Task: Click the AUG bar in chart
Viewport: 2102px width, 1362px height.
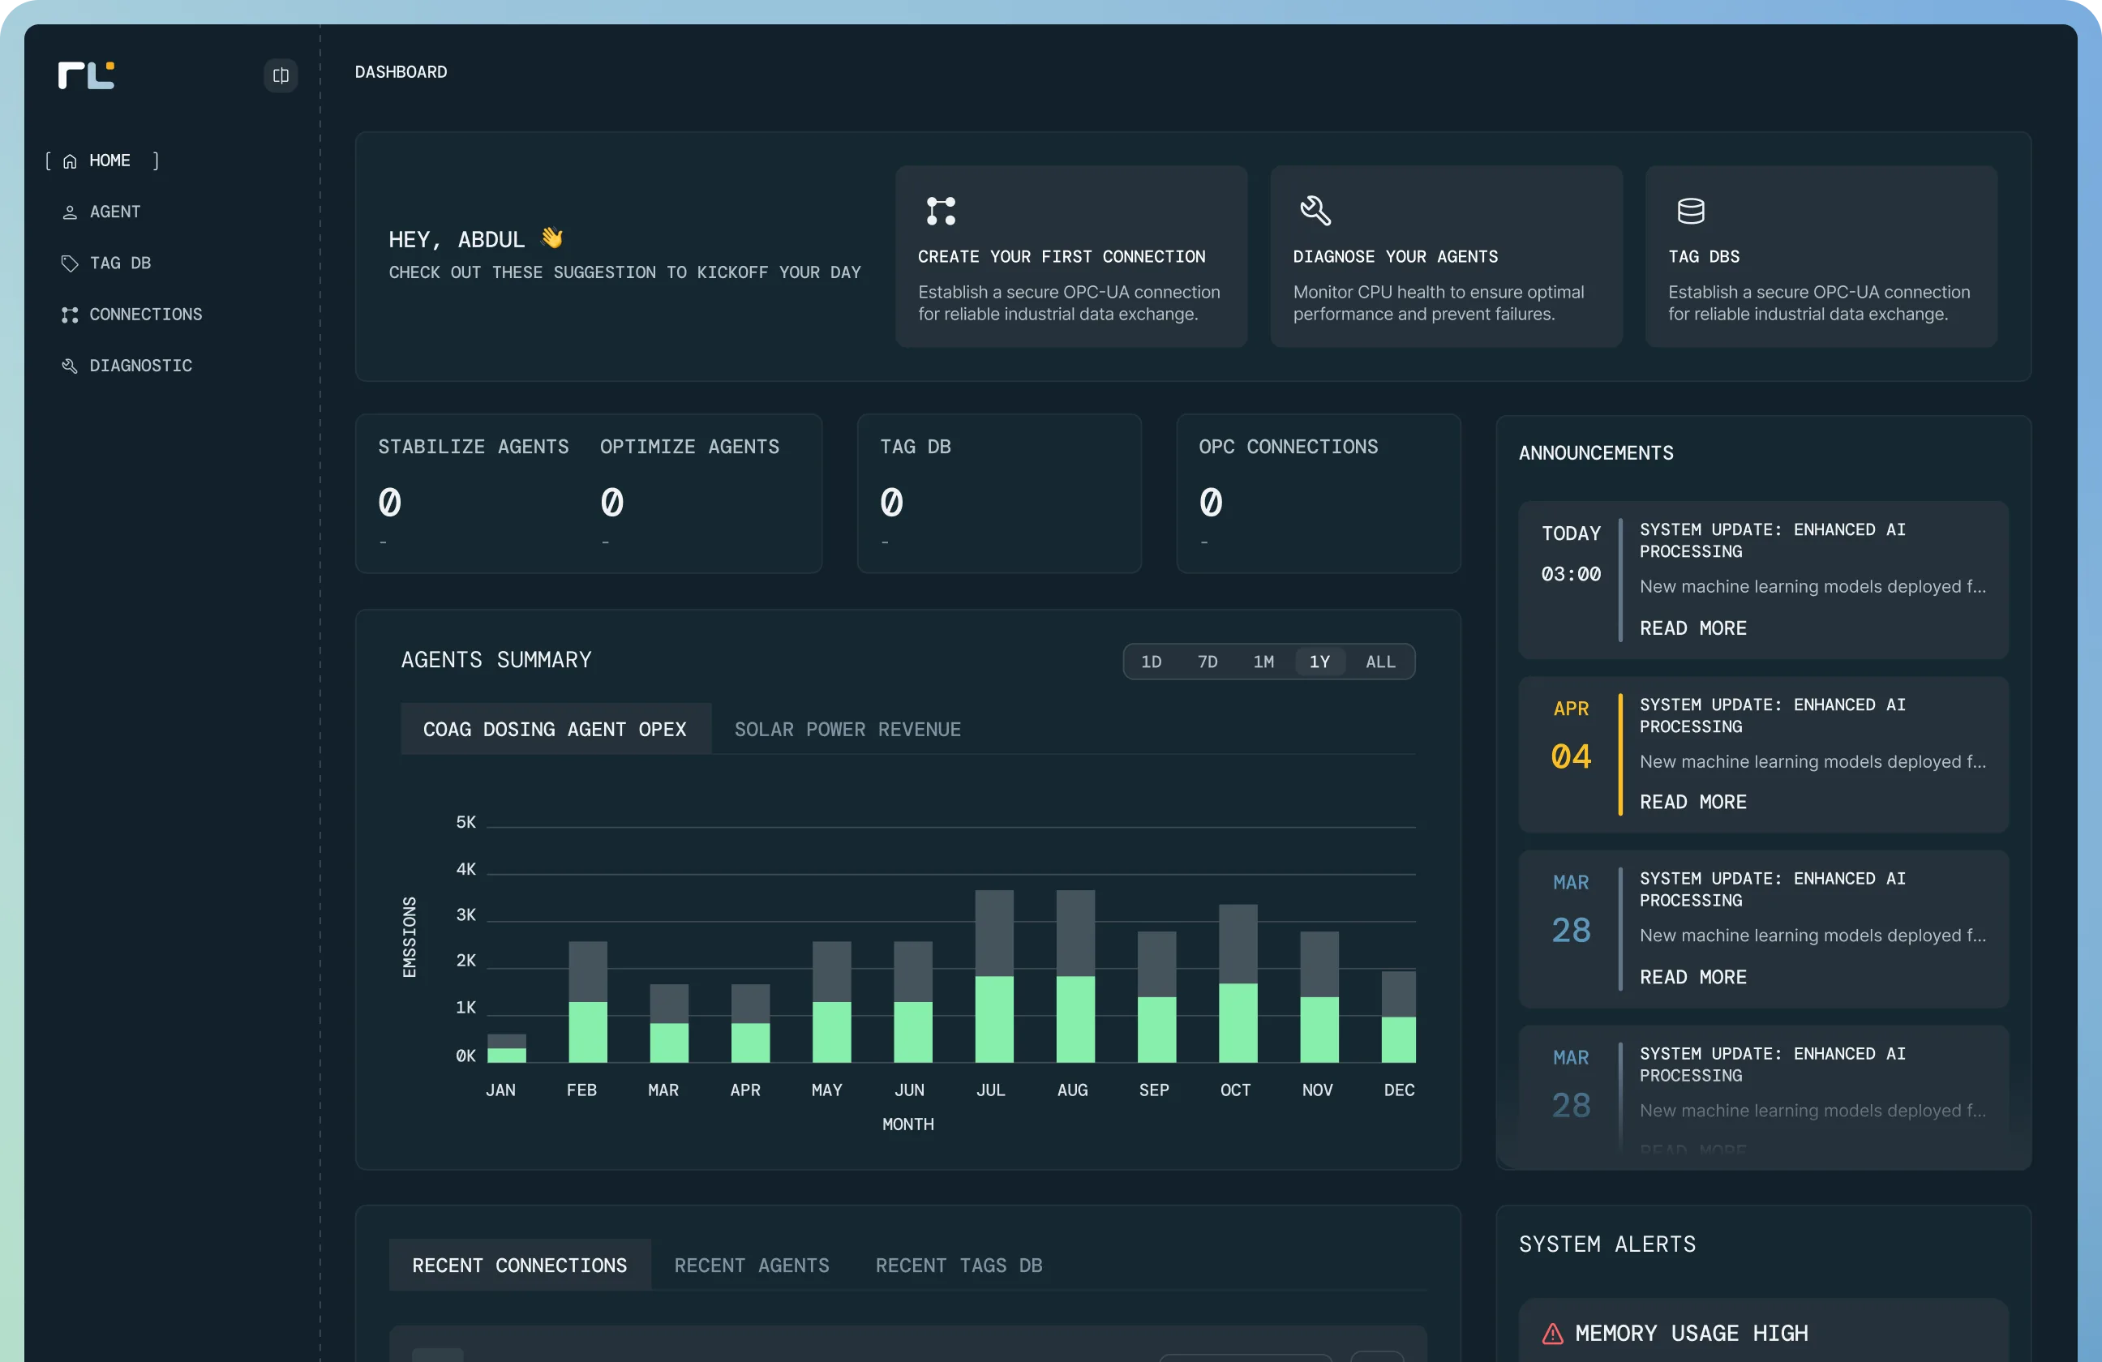Action: [1075, 976]
